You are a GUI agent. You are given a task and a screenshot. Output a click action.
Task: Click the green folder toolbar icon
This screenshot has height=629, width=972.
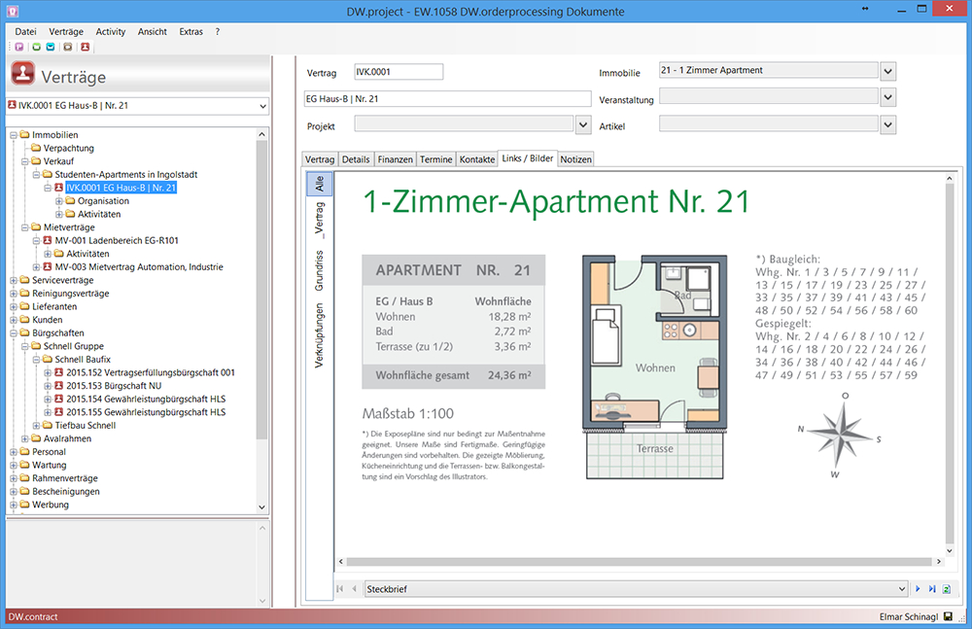tap(36, 47)
